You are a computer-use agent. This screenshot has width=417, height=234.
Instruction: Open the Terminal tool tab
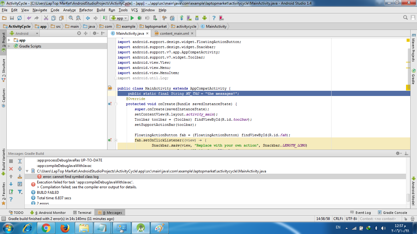pos(82,213)
